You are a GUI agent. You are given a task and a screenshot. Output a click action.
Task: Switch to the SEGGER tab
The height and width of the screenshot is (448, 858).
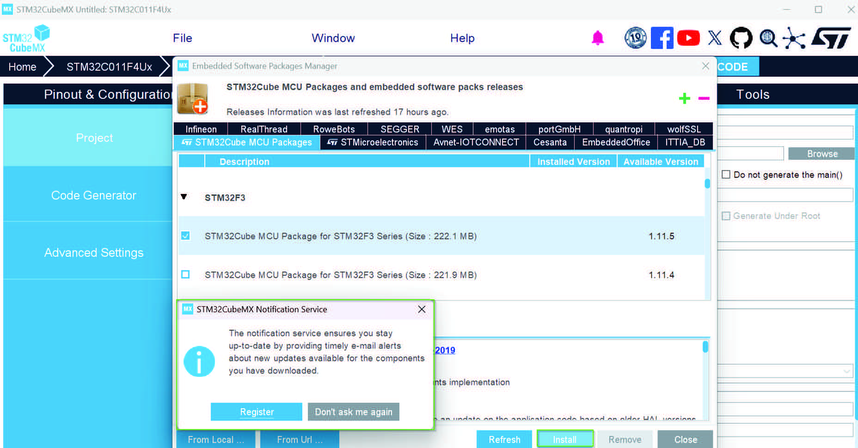tap(400, 129)
